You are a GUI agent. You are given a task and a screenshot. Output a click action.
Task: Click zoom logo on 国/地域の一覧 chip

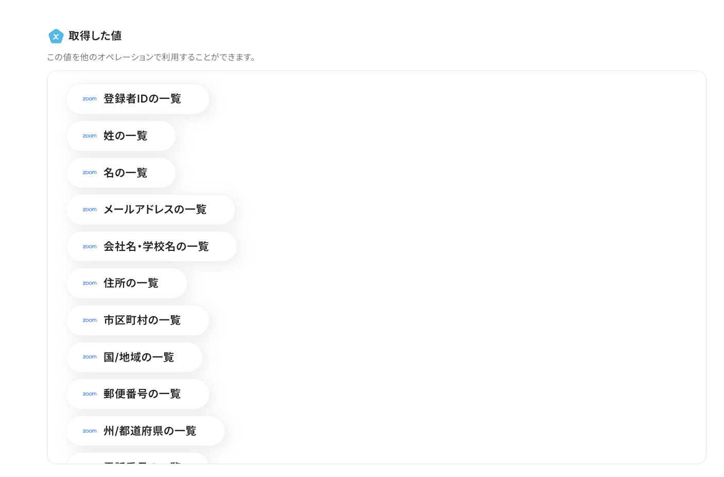pyautogui.click(x=90, y=357)
